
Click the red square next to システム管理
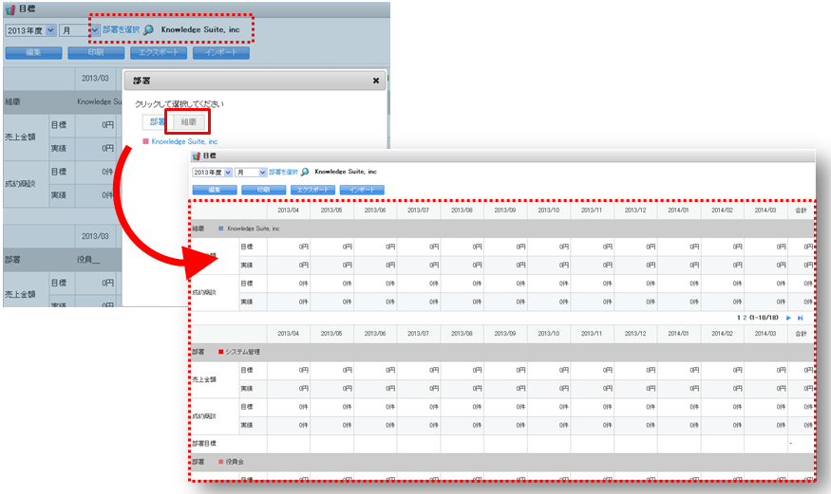222,352
